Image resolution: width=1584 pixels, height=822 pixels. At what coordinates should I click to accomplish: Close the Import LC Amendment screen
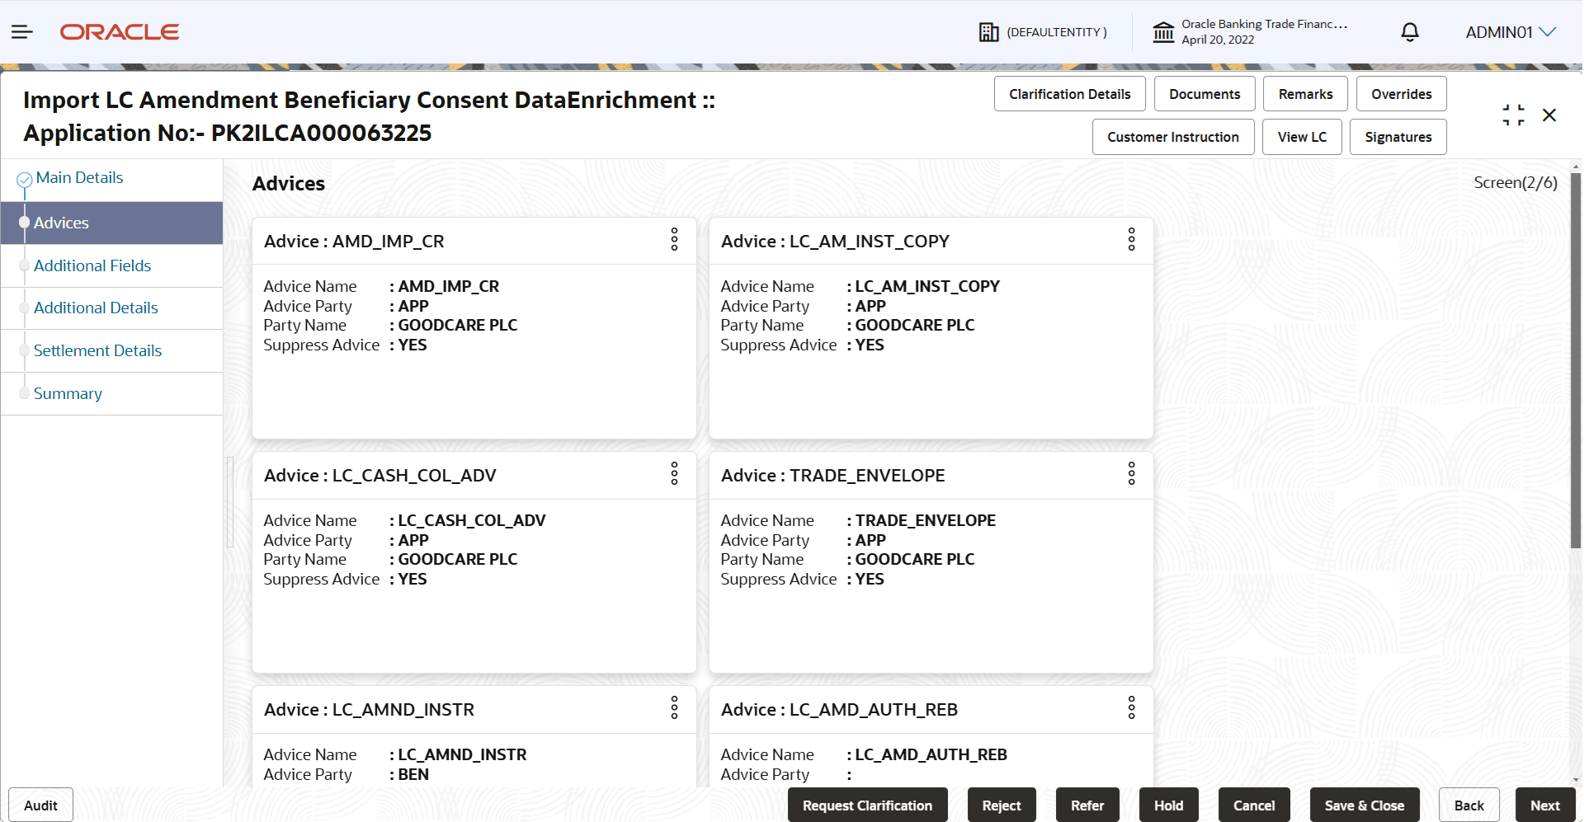coord(1549,115)
